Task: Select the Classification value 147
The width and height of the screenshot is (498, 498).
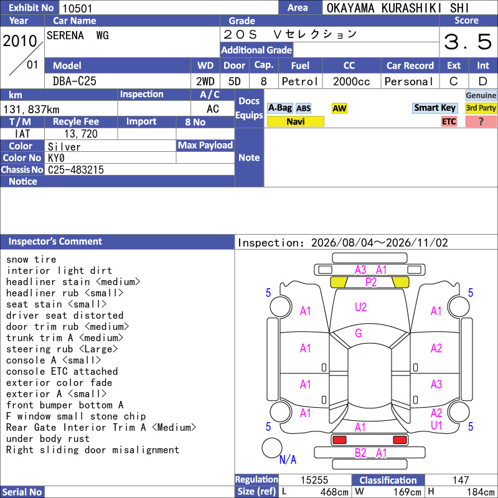Action: tap(461, 480)
